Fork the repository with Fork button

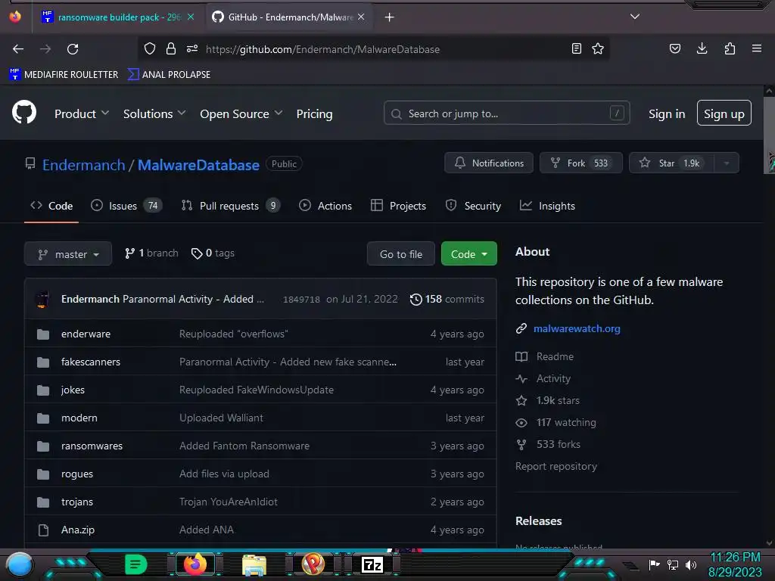580,163
